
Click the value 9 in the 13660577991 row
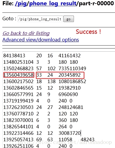point(49,94)
